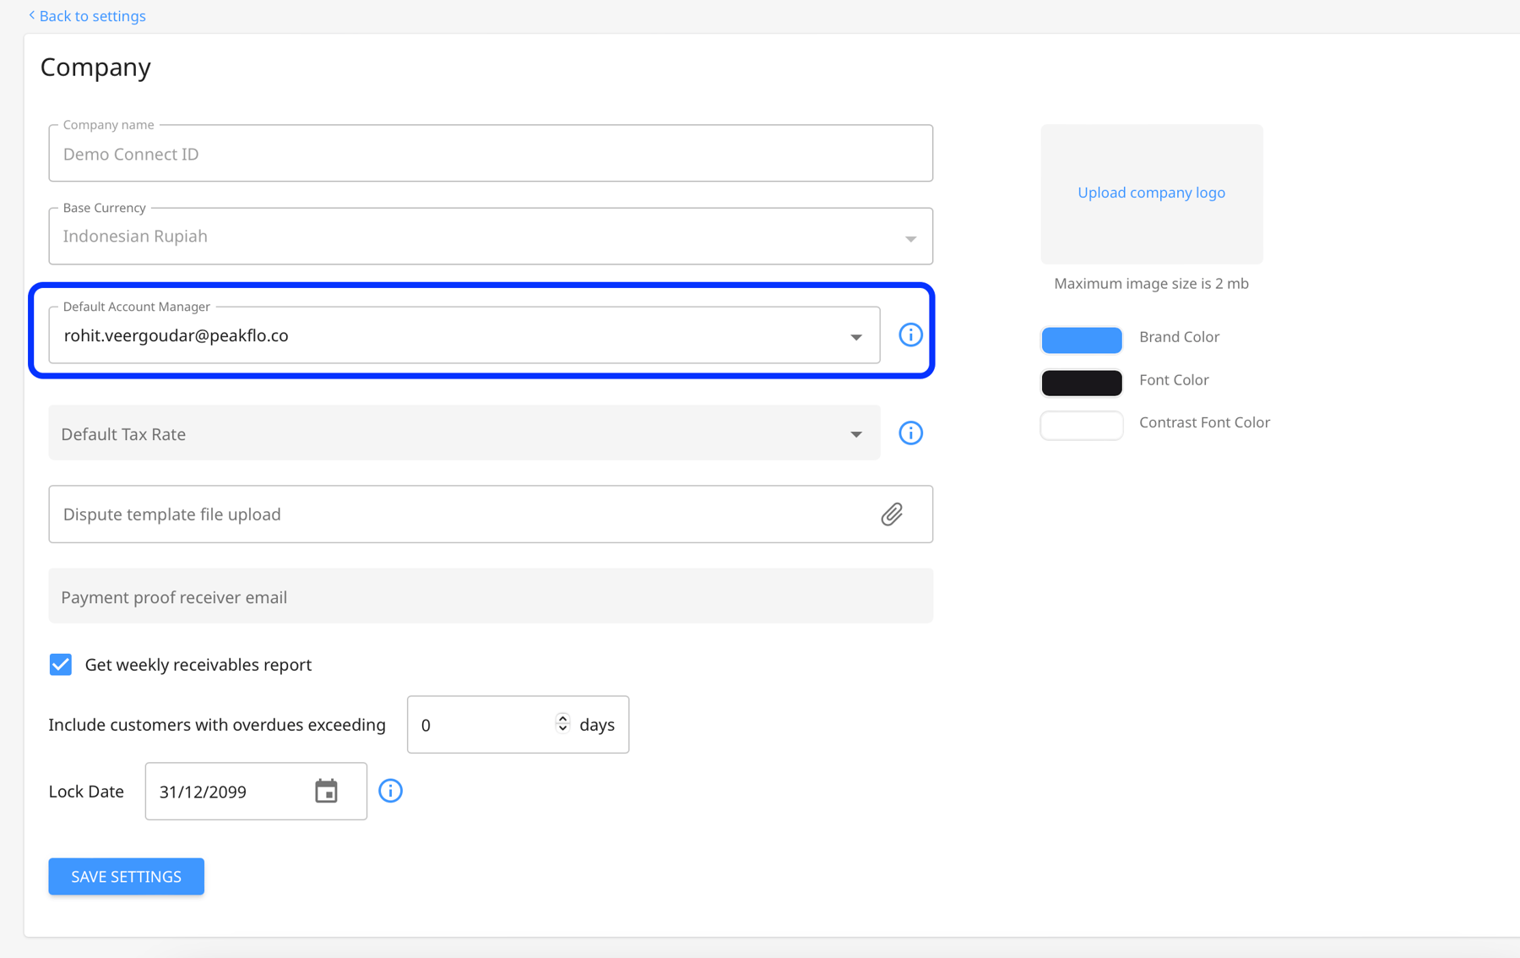Click the SAVE SETTINGS button
Viewport: 1520px width, 958px height.
(127, 877)
